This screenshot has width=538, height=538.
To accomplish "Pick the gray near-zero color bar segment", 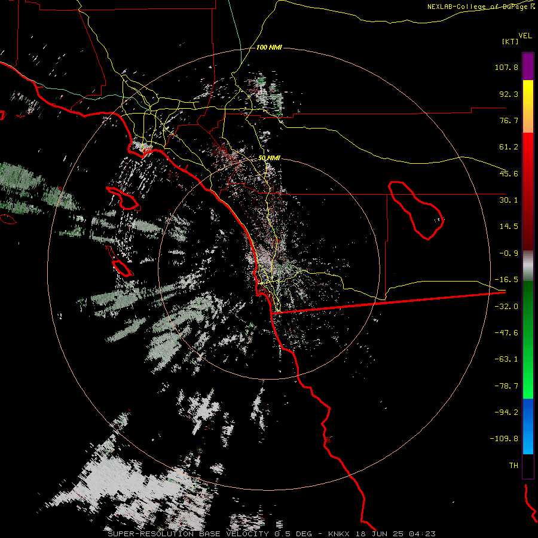I will point(528,266).
